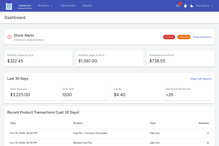219x146 pixels.
Task: Click the View full reports link
Action: (201, 79)
